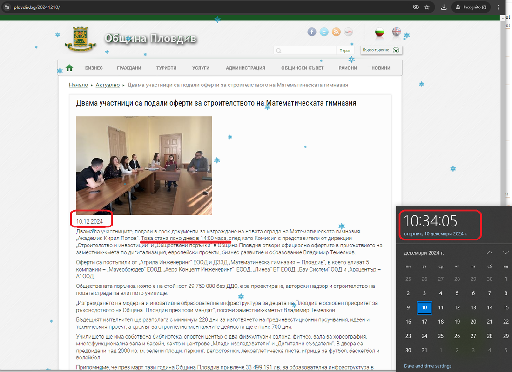Open the RSS feed icon
This screenshot has height=372, width=512.
click(x=337, y=32)
